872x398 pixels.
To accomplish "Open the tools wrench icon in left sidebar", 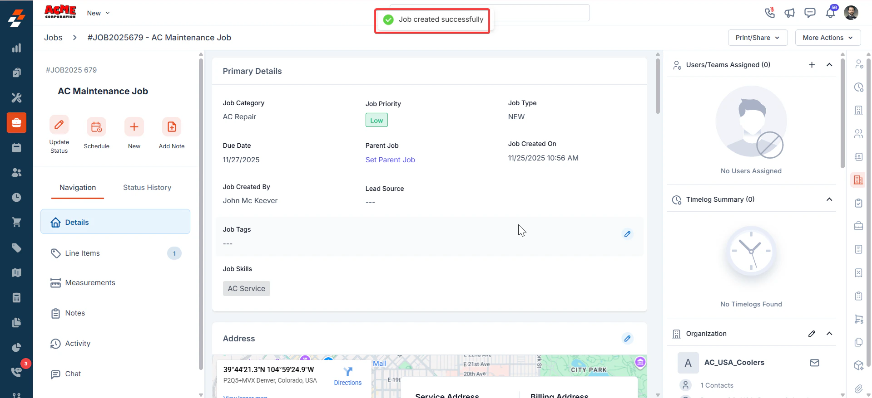I will tap(16, 97).
